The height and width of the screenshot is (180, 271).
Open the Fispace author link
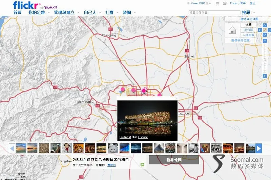[x=143, y=137]
